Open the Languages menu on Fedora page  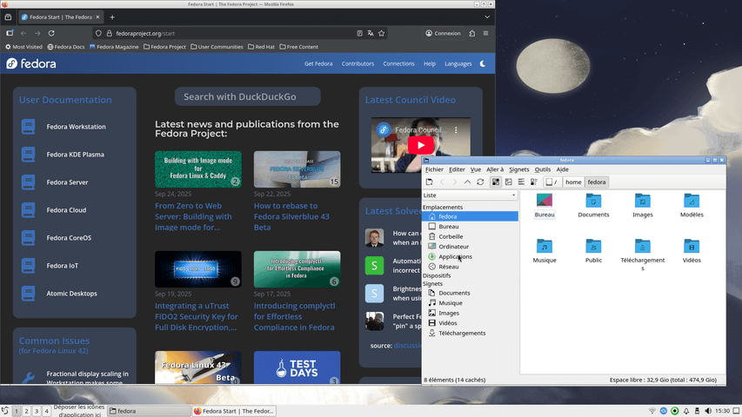458,63
